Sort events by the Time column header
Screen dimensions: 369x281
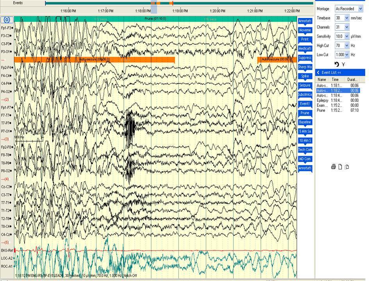(335, 80)
